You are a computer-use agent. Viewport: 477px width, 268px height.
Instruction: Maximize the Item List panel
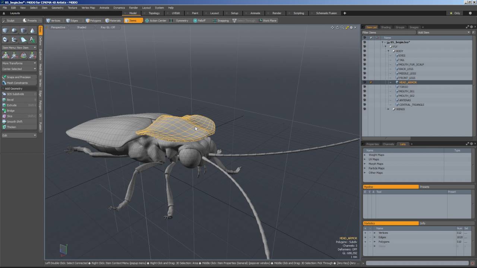pos(467,27)
